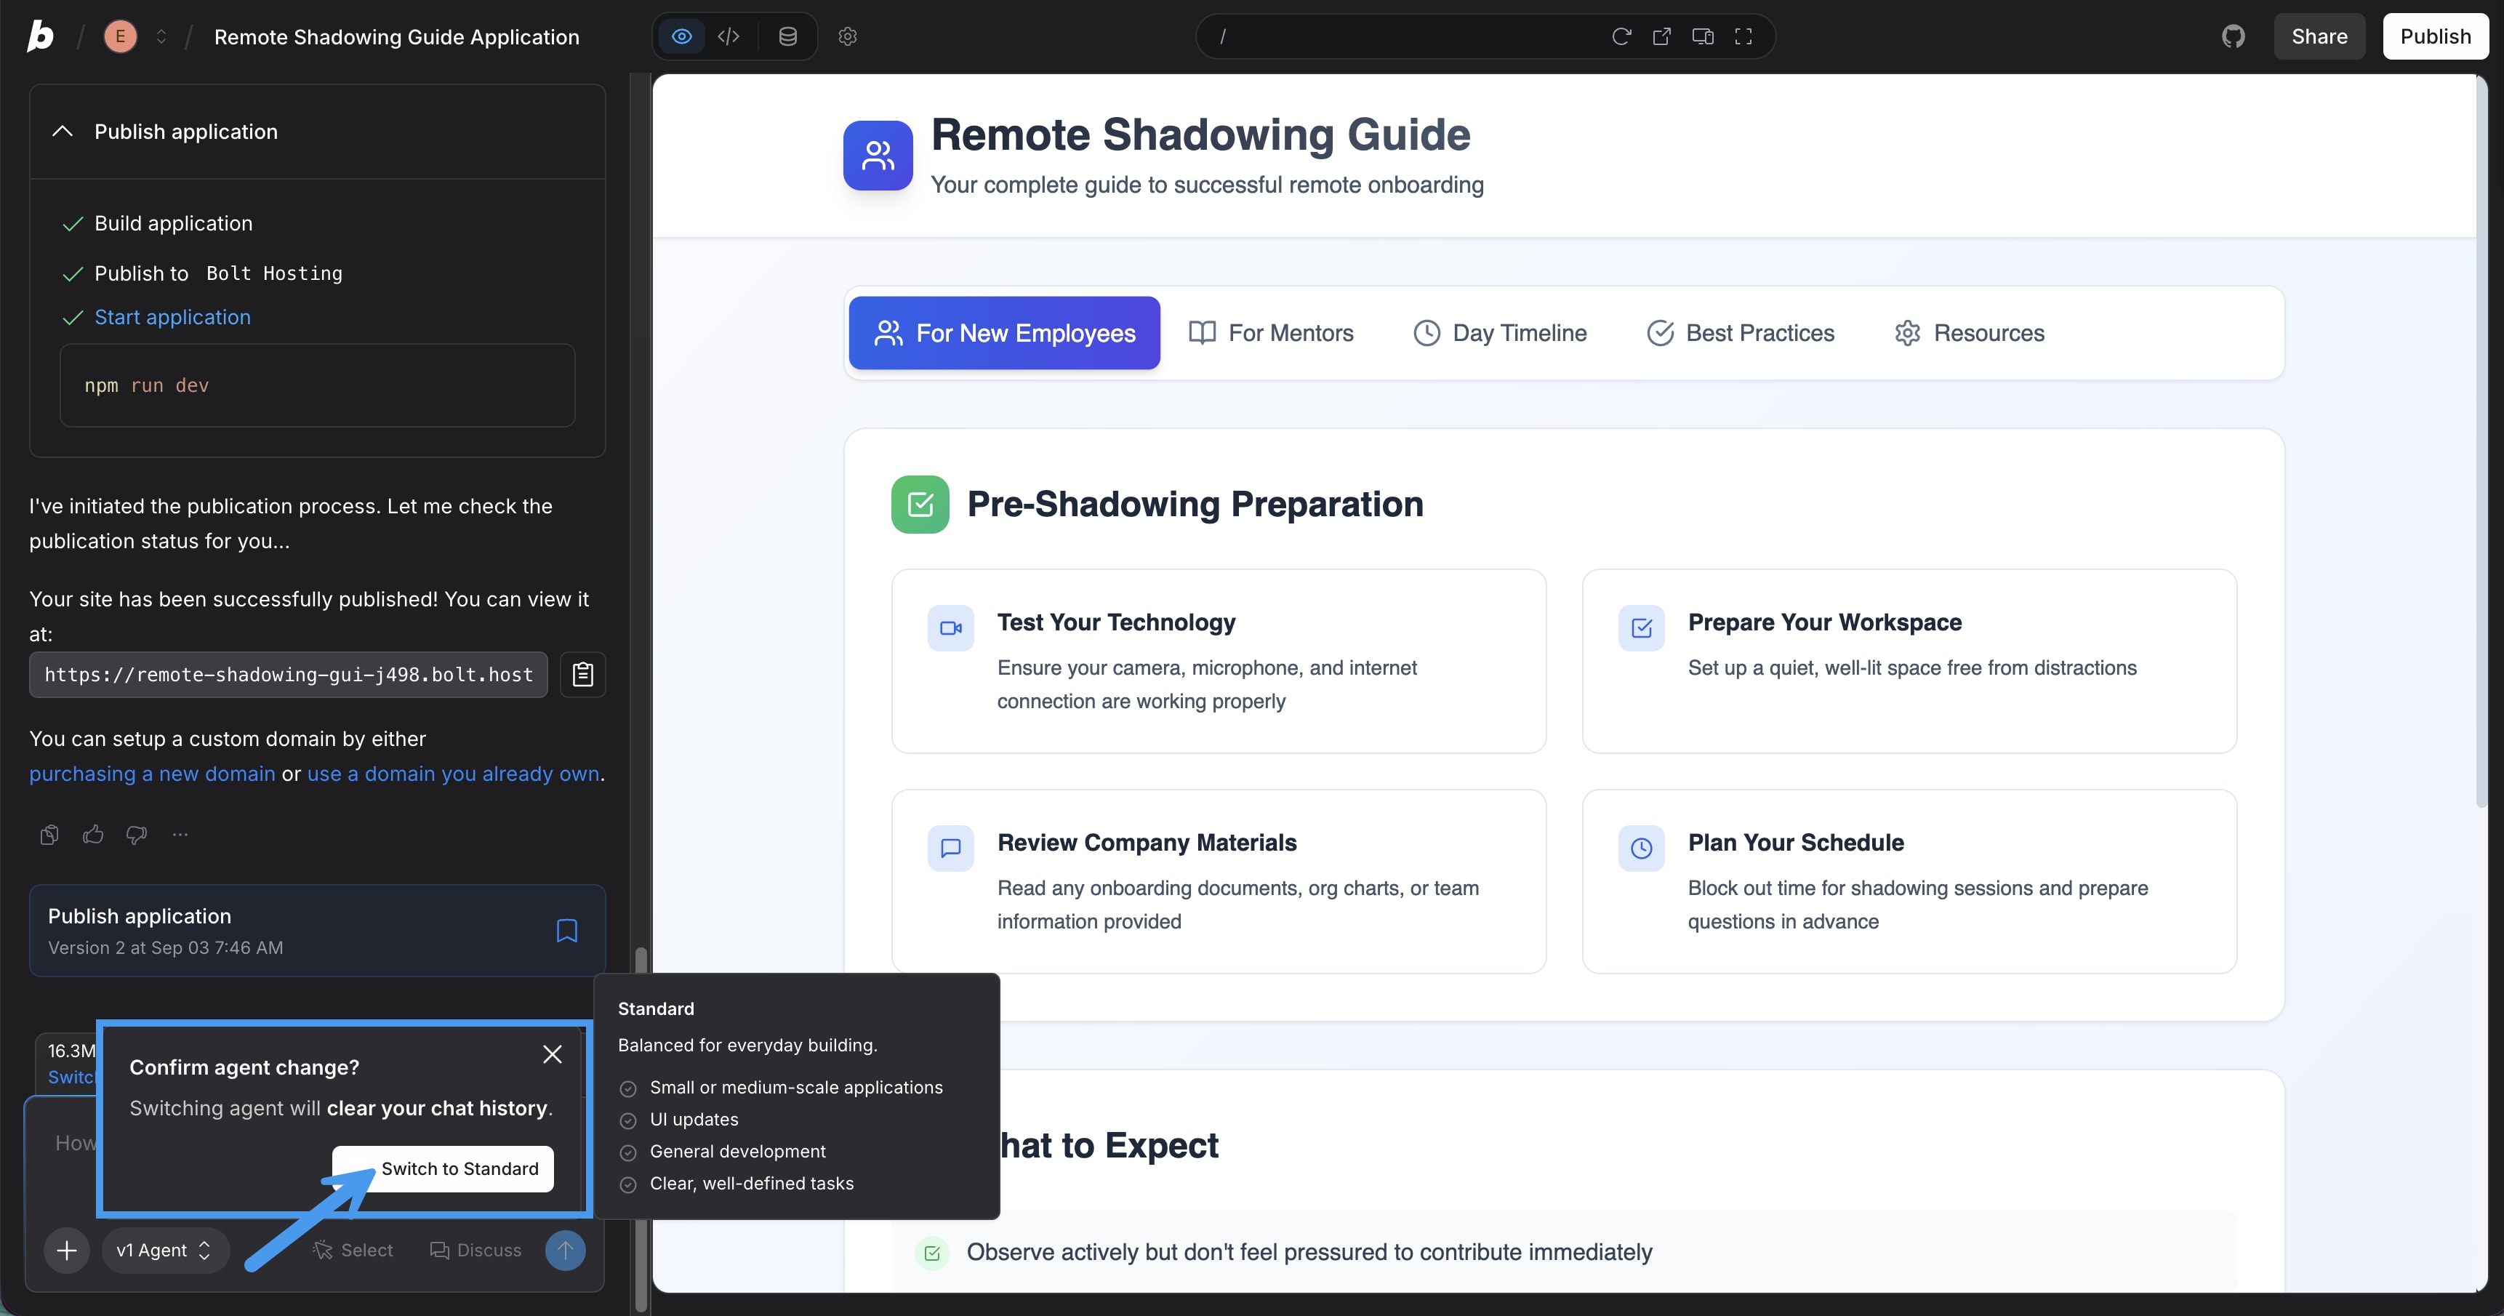Enter fullscreen preview mode

[x=1743, y=36]
